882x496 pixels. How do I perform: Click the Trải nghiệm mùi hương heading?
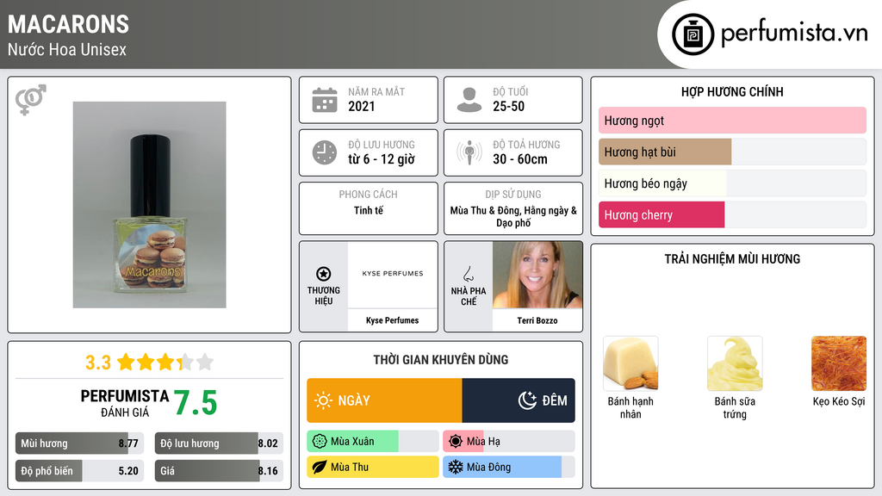point(732,258)
